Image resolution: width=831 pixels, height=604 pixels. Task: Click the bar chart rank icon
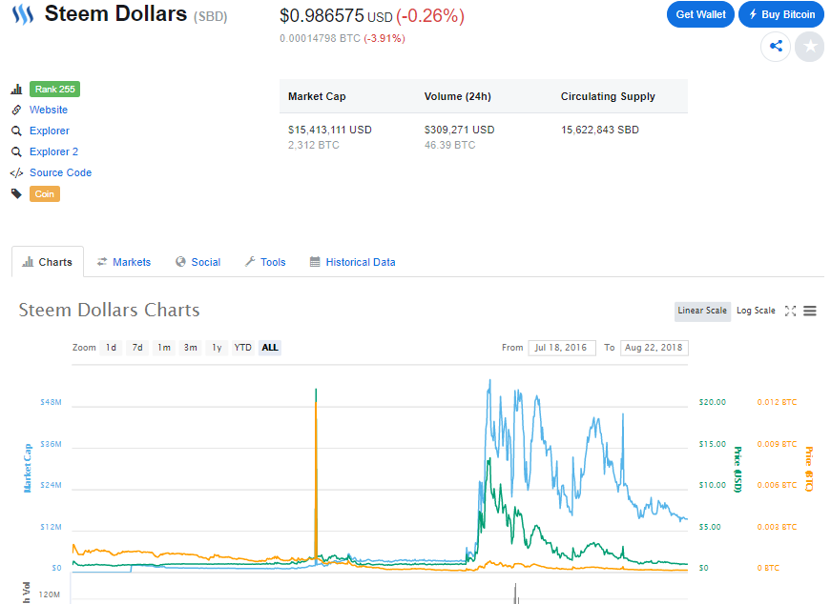(16, 89)
